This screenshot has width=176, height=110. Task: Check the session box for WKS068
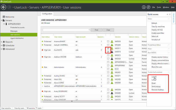(108, 45)
